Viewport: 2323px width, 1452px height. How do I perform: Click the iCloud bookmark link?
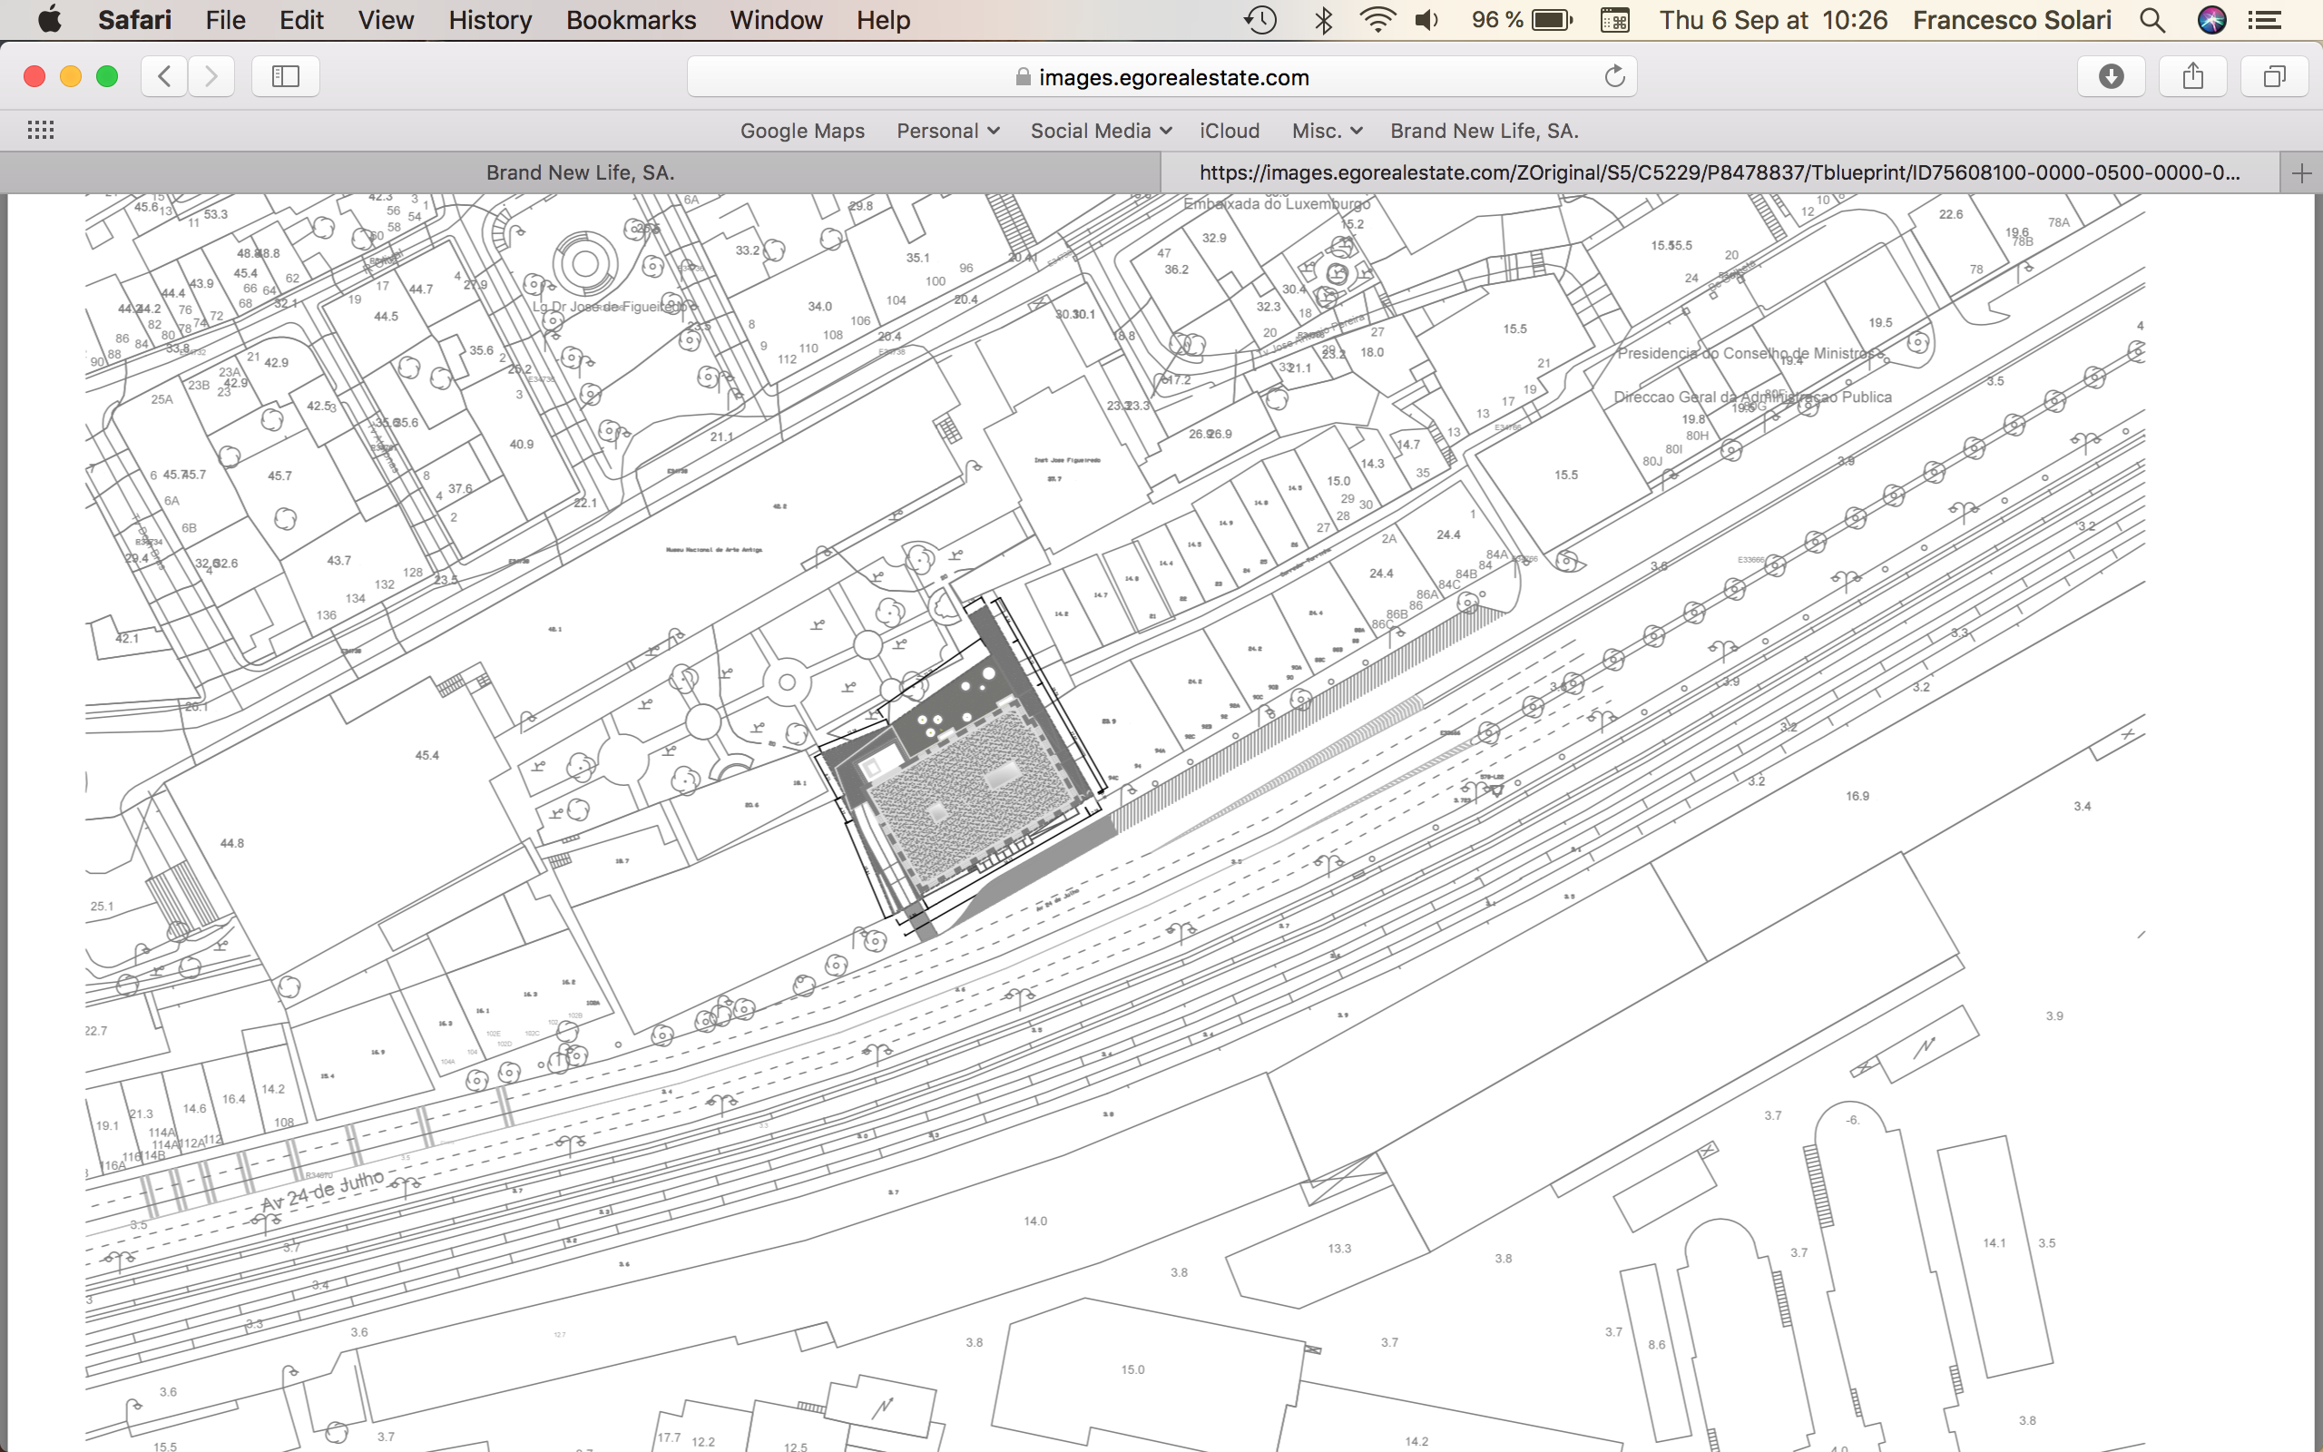(x=1229, y=131)
